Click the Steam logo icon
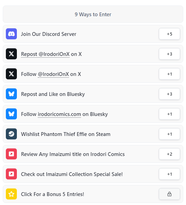Screen dimensions: 186x205 [x=11, y=134]
